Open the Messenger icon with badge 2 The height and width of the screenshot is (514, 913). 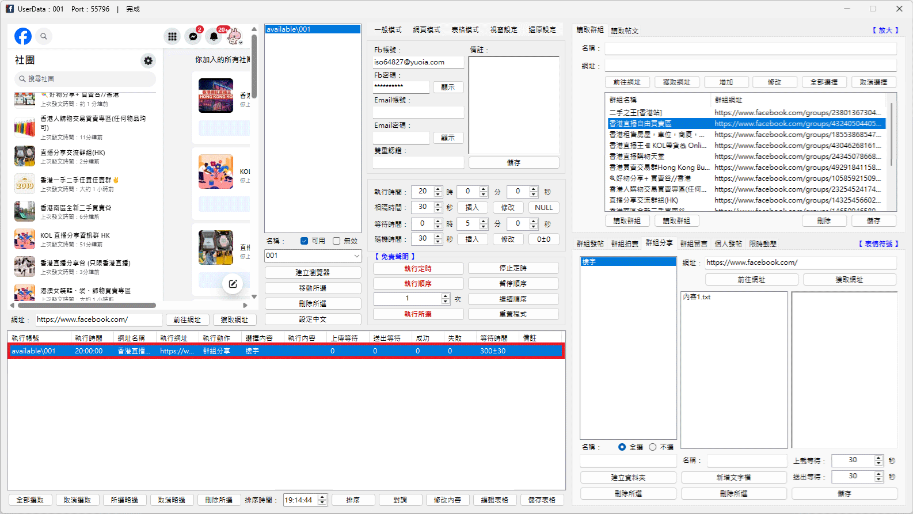pyautogui.click(x=193, y=36)
